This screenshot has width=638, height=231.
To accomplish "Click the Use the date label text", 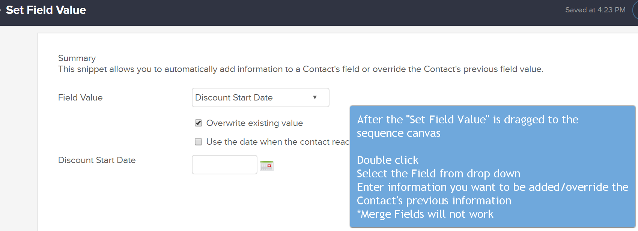I will point(277,142).
